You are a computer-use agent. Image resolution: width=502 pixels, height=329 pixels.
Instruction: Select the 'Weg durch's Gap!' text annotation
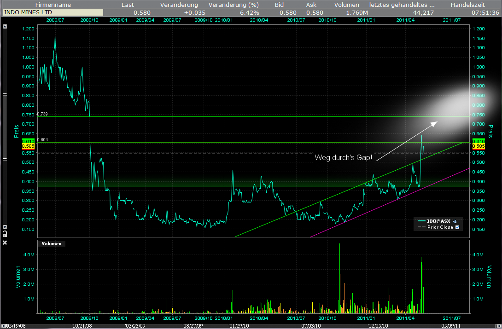point(344,158)
